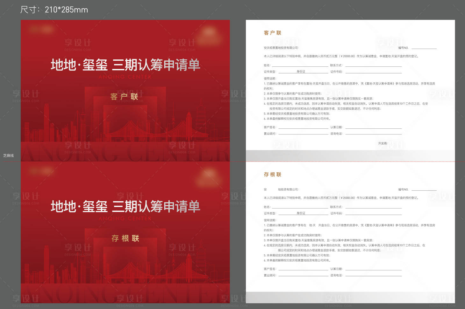Click '身份证' ID type value in 客户联 form
Viewport: 465px width, 309px height.
point(301,72)
